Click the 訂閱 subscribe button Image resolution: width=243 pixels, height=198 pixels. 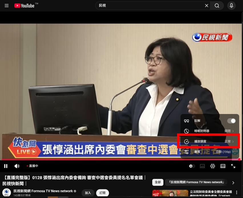tap(103, 193)
